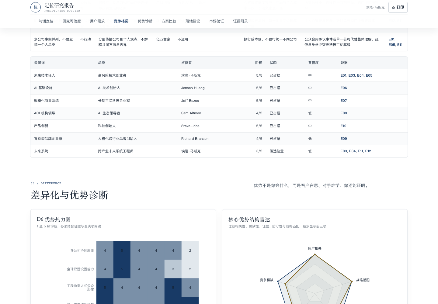Click the 占位者 column header
This screenshot has height=304, width=438.
186,63
